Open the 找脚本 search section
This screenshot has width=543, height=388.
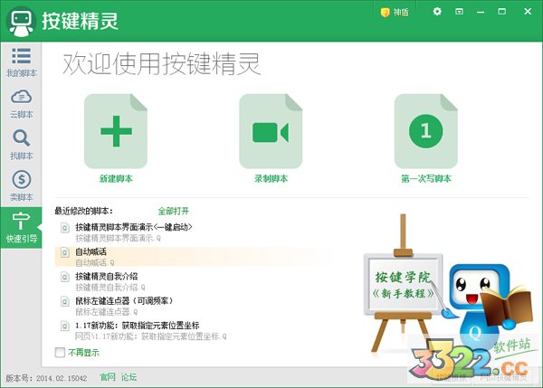click(21, 146)
